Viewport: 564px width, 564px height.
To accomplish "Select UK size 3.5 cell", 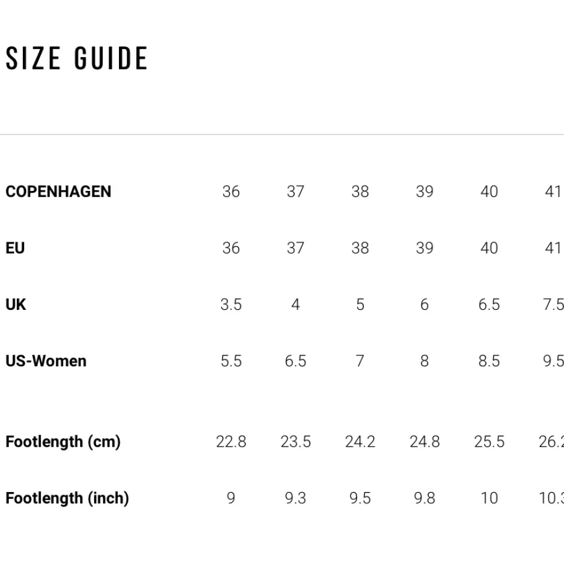I will coord(231,304).
